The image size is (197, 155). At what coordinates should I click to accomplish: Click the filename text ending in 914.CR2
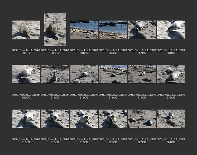coord(113,96)
